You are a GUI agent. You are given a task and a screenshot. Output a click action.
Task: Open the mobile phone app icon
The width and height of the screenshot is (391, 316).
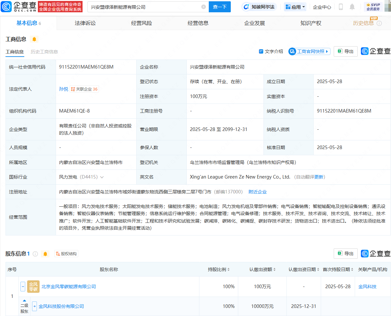pyautogui.click(x=341, y=7)
